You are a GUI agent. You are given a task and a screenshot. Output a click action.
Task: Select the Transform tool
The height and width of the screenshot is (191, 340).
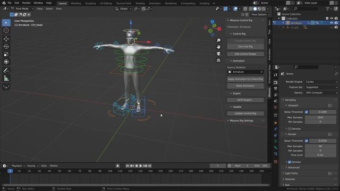tap(6, 62)
